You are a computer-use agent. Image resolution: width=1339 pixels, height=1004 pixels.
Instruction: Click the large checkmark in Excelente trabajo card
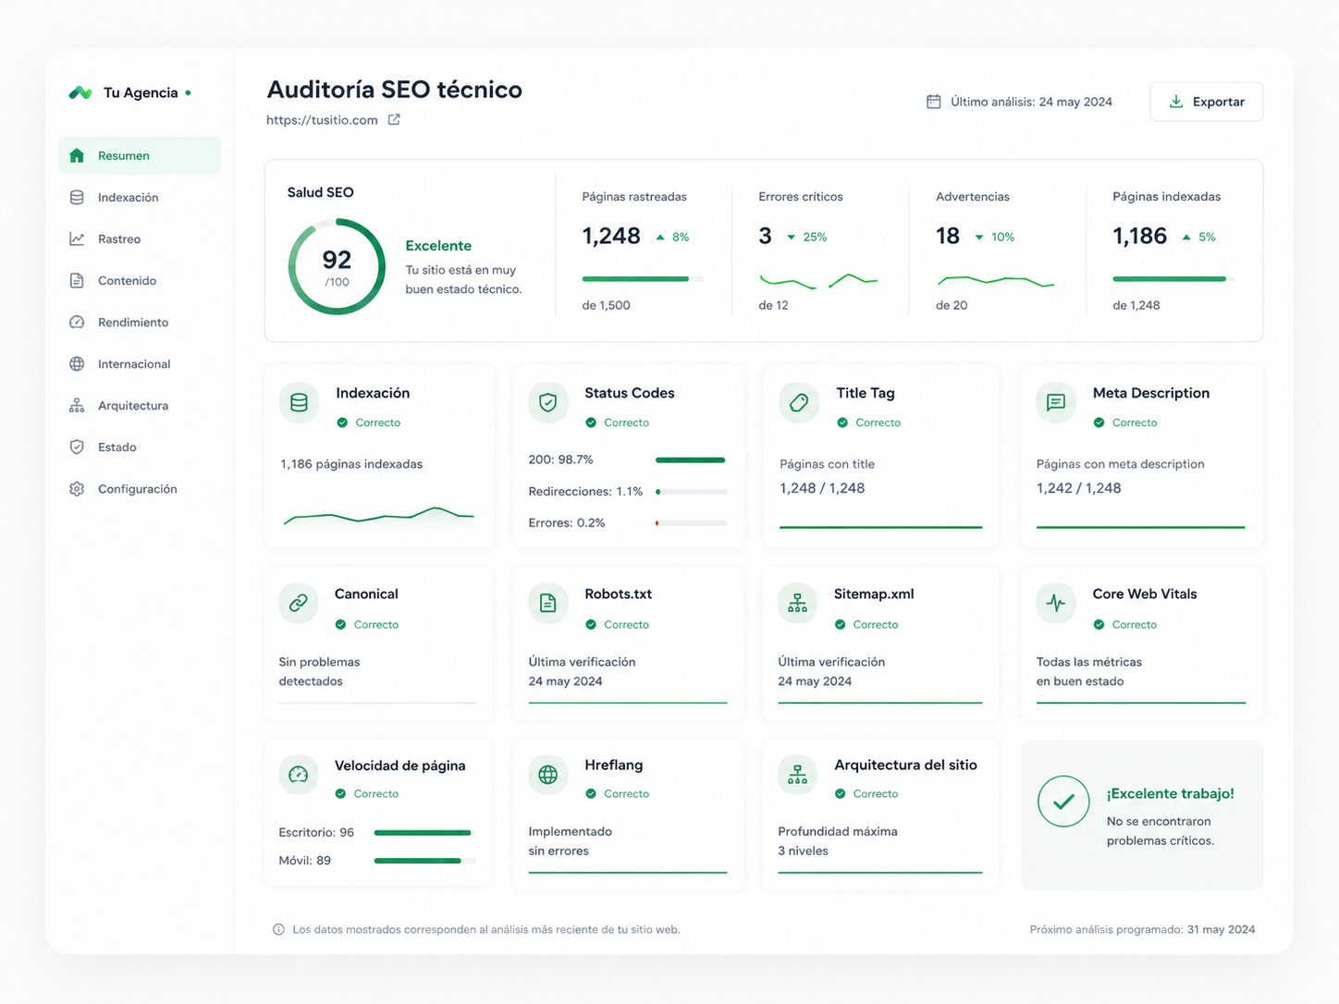point(1063,802)
